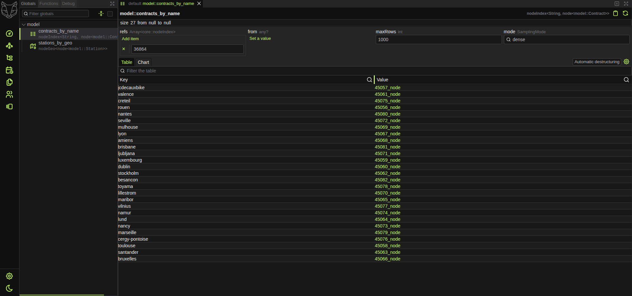Click Add item under refs

pos(130,39)
